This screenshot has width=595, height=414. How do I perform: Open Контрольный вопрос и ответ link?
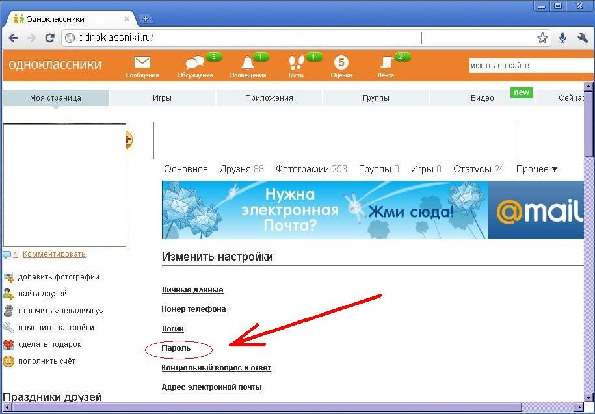[x=217, y=368]
